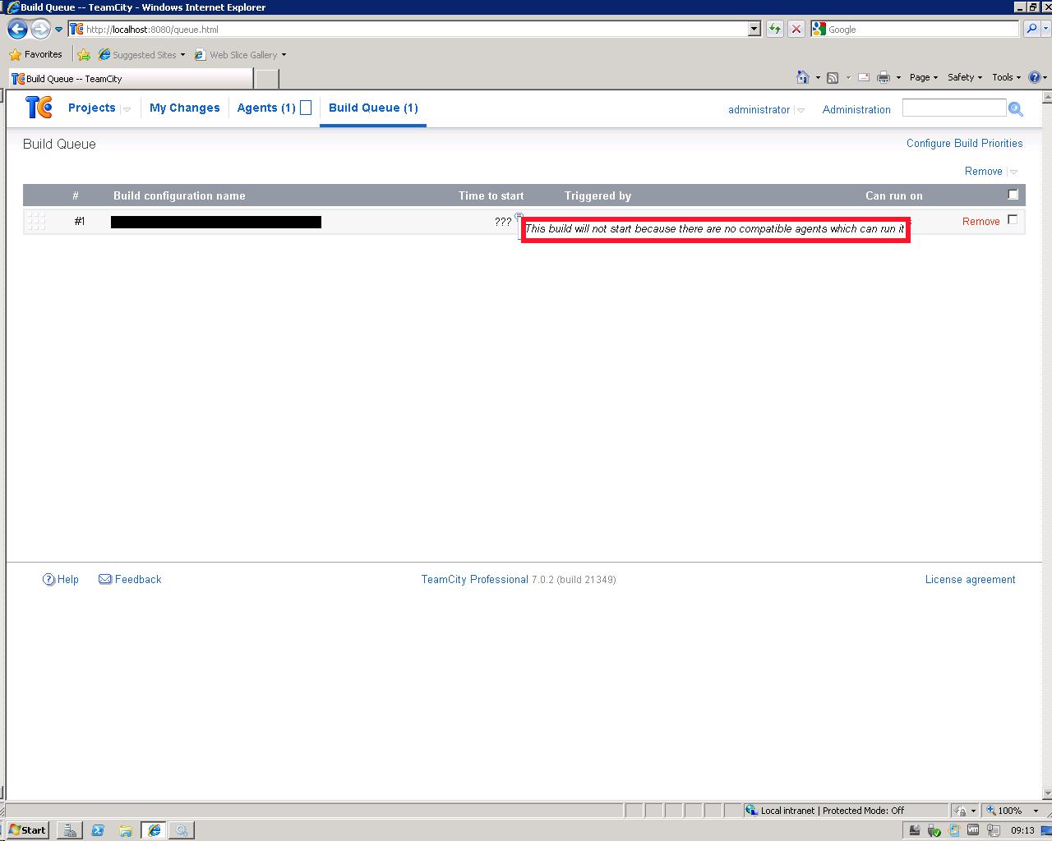
Task: Click the search-like taskbar application icon
Action: 181,830
